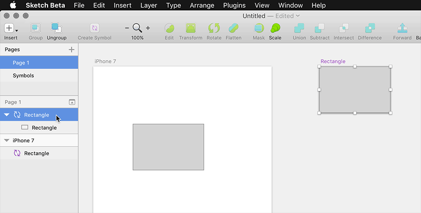Open the Apple menu
This screenshot has width=421, height=213.
13,5
